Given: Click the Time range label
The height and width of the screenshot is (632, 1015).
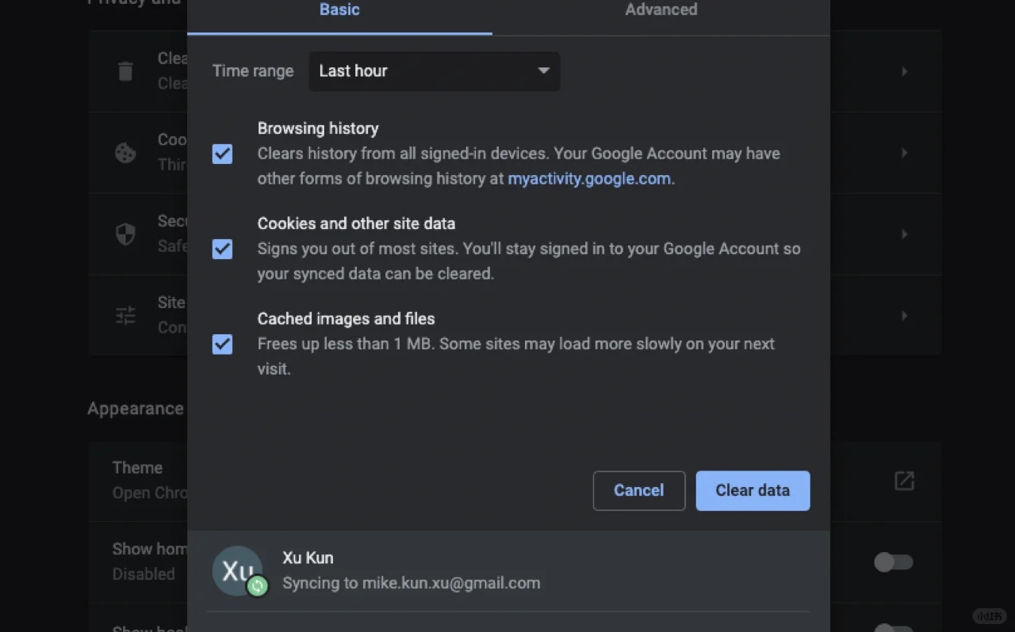Looking at the screenshot, I should tap(253, 70).
